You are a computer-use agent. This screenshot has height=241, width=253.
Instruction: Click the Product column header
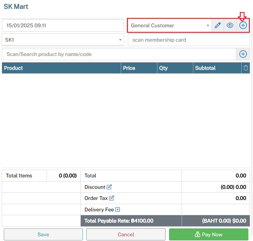[13, 68]
